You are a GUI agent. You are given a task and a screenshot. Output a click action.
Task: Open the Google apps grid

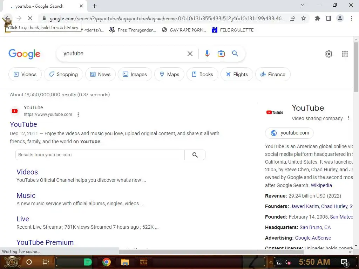(345, 54)
